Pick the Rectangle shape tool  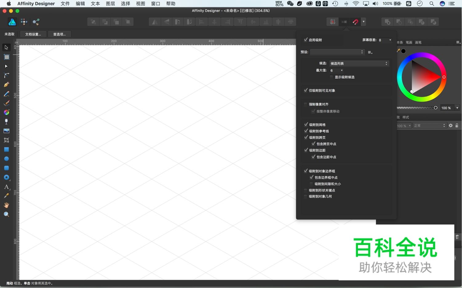coord(6,150)
